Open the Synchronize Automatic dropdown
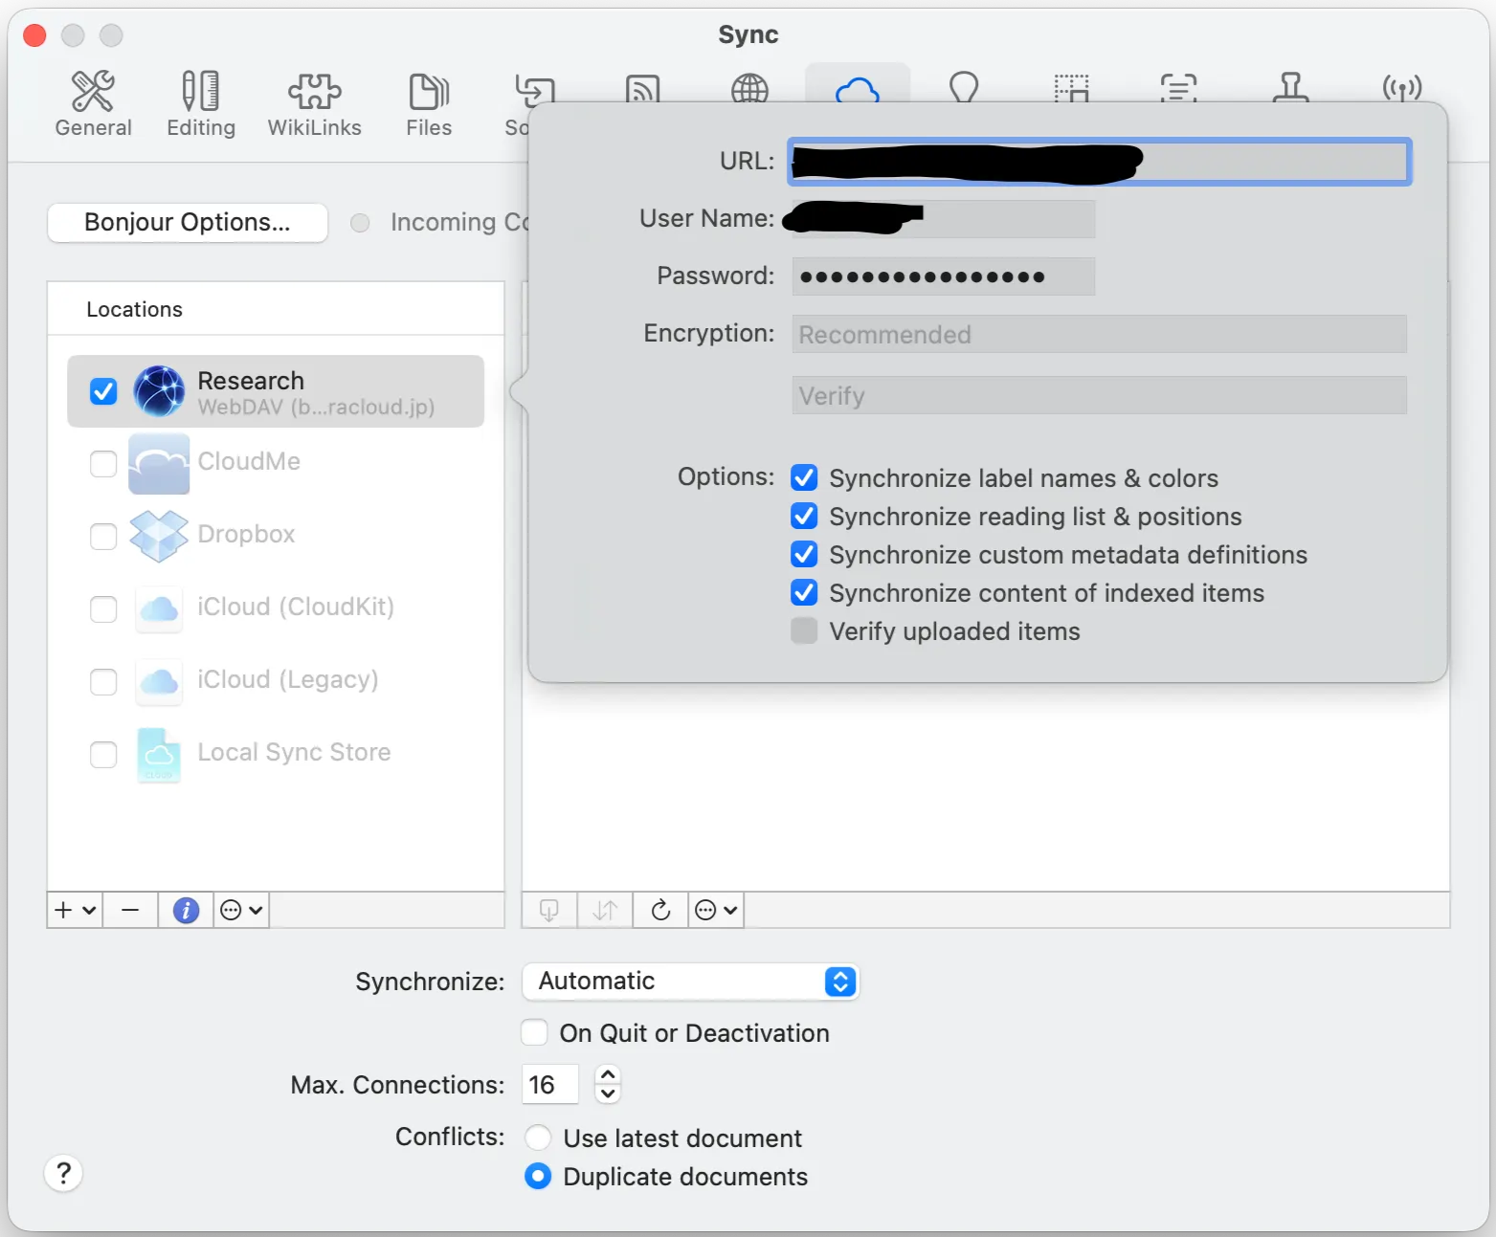This screenshot has height=1237, width=1496. 690,982
